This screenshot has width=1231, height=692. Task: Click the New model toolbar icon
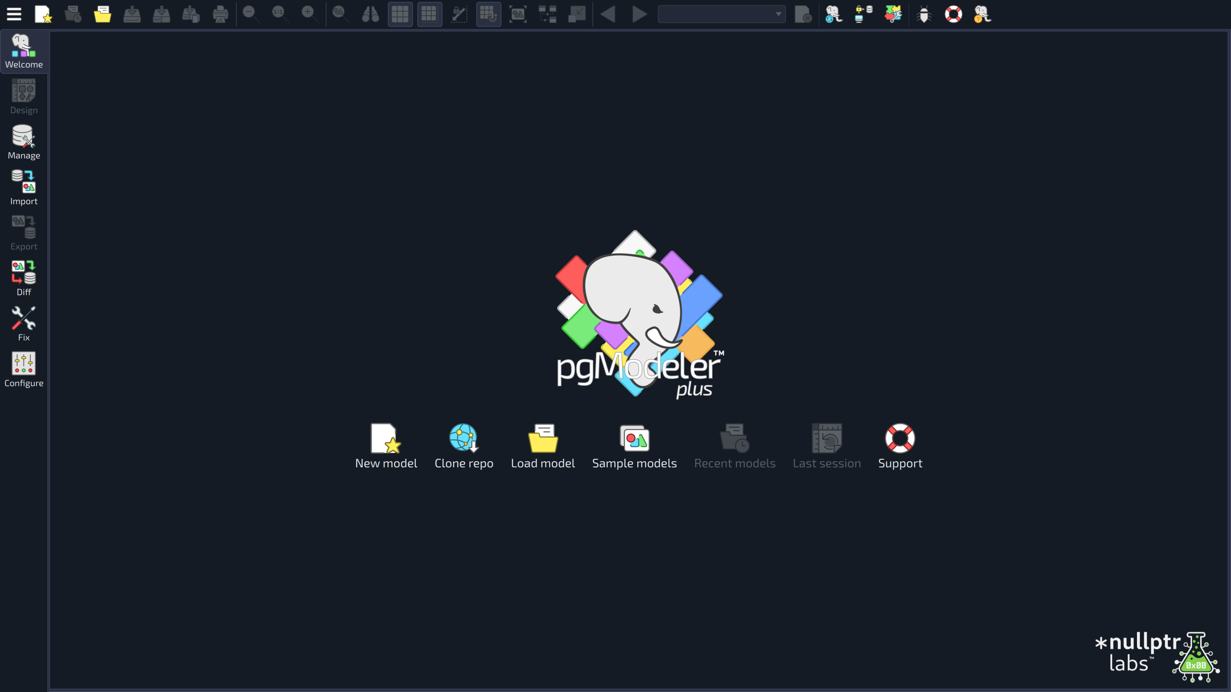click(x=43, y=14)
